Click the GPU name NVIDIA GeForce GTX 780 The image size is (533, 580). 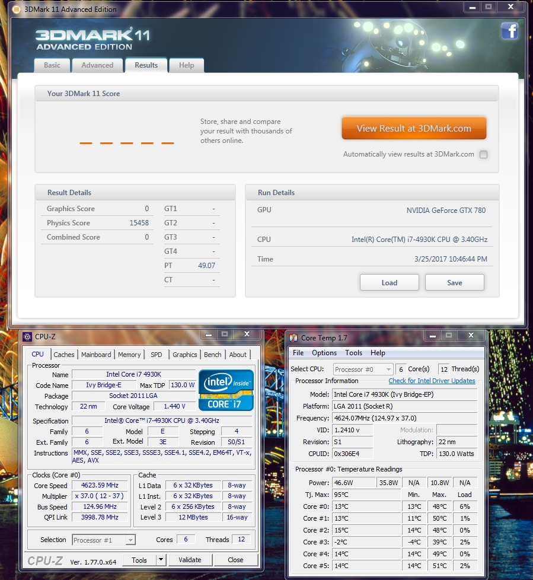pos(446,211)
